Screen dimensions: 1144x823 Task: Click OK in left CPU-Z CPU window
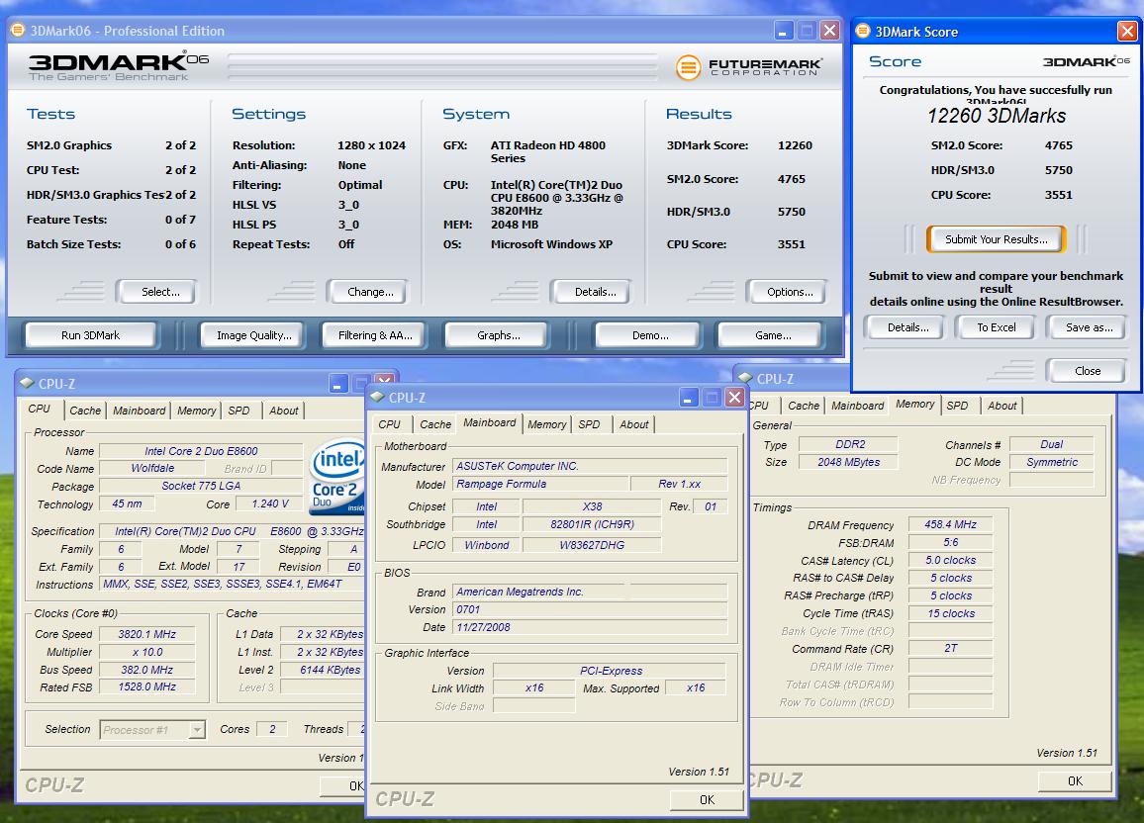click(x=343, y=785)
